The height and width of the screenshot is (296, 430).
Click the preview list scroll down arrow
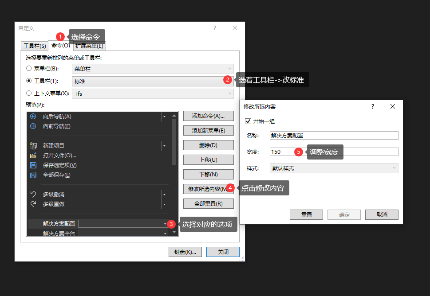click(174, 232)
